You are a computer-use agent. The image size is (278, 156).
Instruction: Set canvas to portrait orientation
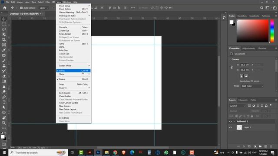click(242, 76)
